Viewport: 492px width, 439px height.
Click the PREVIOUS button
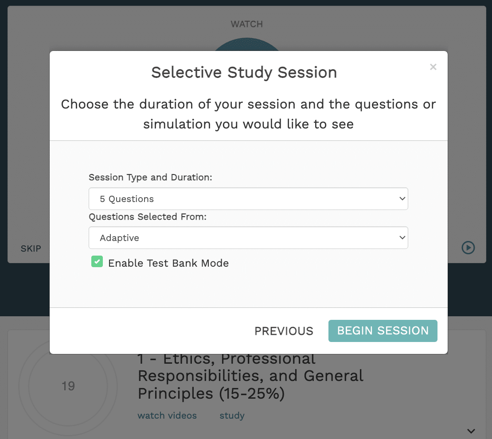click(284, 331)
